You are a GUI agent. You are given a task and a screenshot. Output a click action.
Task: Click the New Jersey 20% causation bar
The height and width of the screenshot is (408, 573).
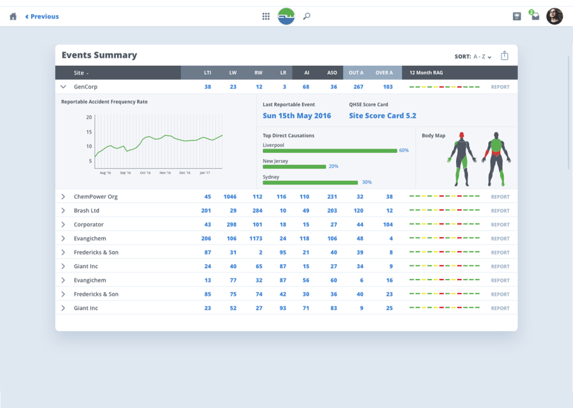point(294,167)
